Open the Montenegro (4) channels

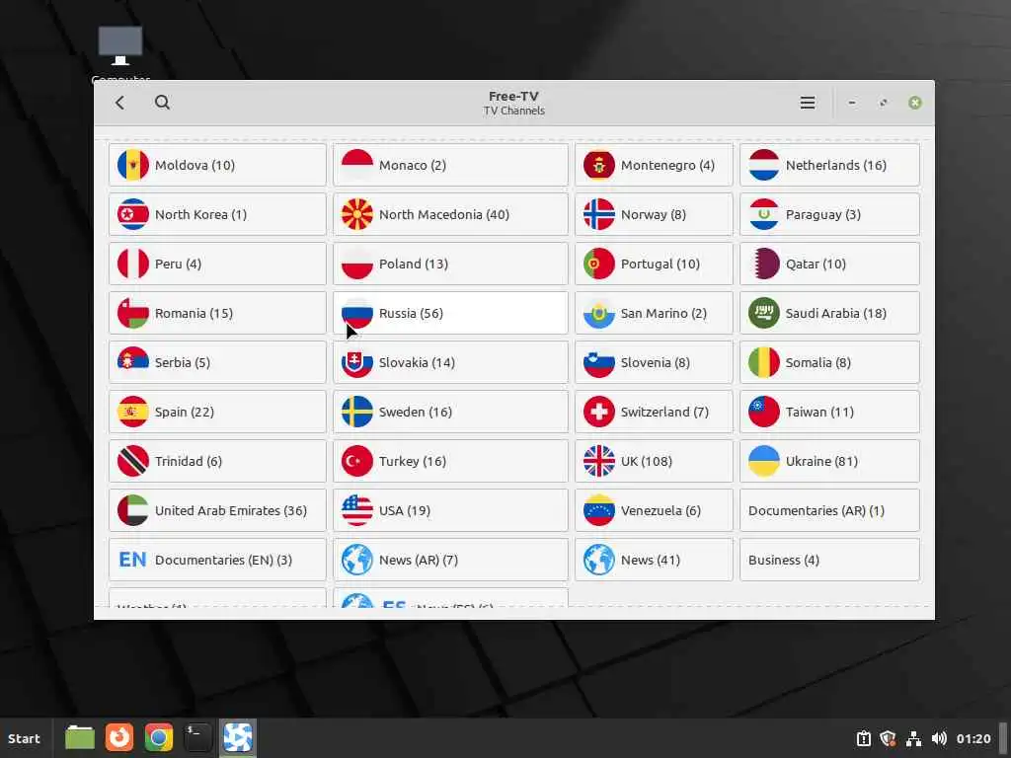pos(654,165)
